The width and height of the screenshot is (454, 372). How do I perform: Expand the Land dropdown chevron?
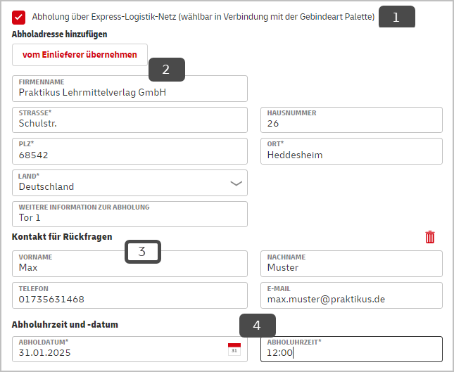236,184
